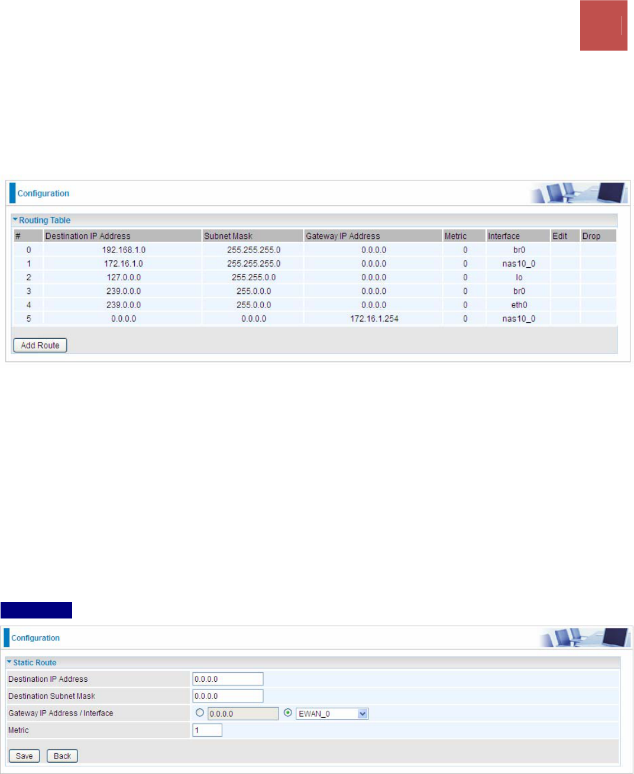
Task: Collapse the Static Route section
Action: 9,662
